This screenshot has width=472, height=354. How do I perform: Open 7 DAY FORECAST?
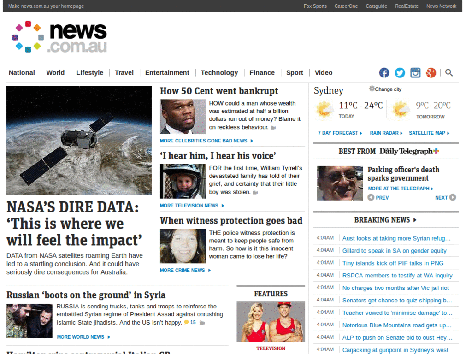340,133
